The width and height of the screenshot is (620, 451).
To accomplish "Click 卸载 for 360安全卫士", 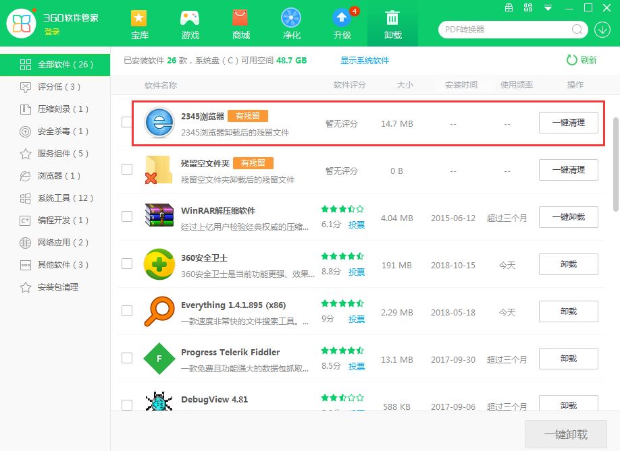I will pos(568,264).
